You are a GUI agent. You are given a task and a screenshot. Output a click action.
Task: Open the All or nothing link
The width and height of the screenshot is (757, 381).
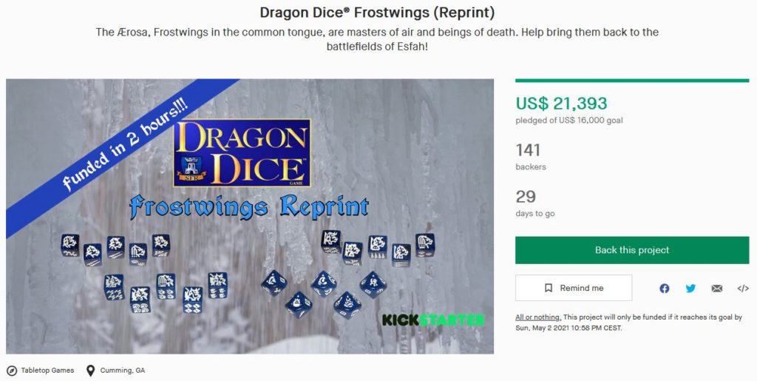click(538, 317)
